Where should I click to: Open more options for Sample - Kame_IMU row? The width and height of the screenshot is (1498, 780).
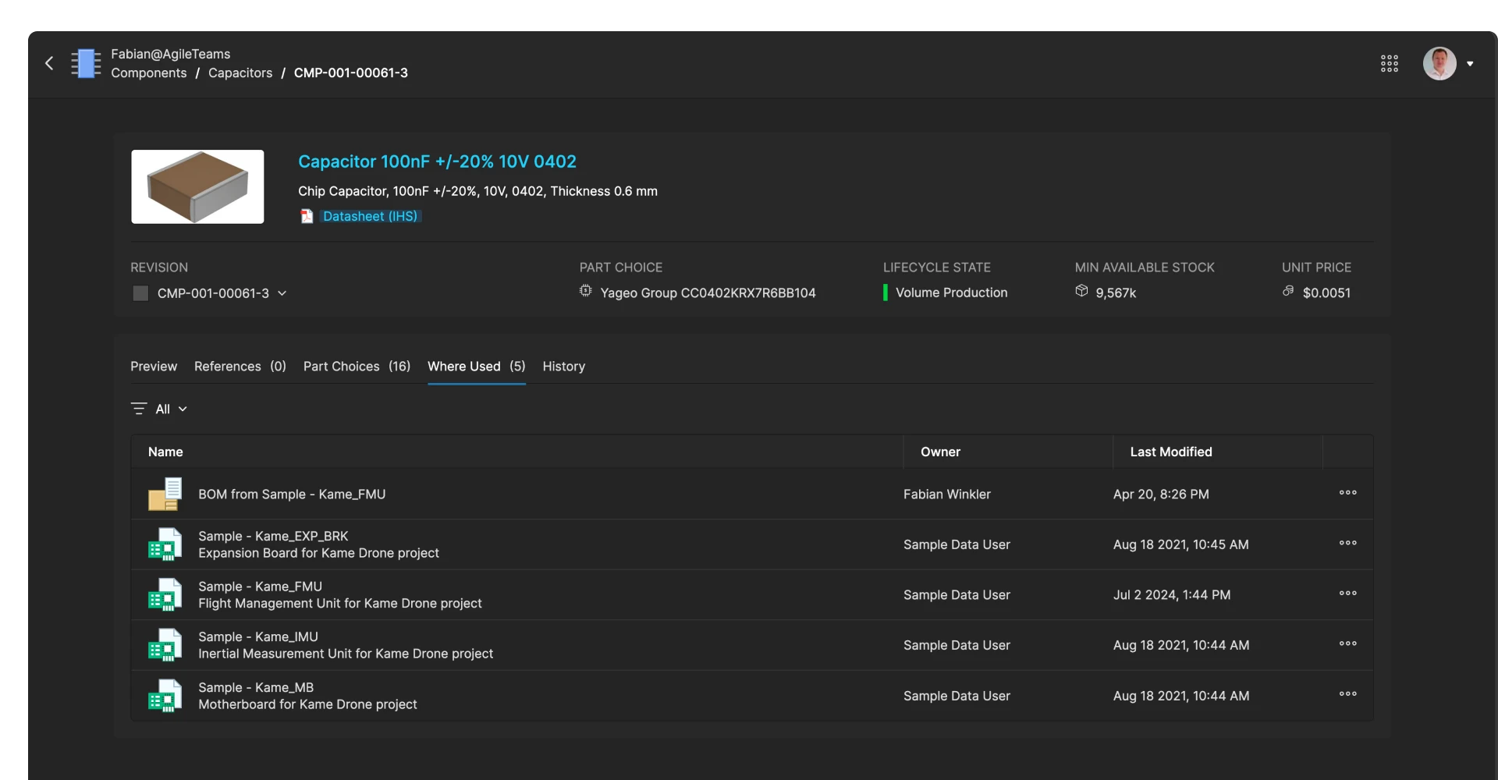pyautogui.click(x=1347, y=643)
